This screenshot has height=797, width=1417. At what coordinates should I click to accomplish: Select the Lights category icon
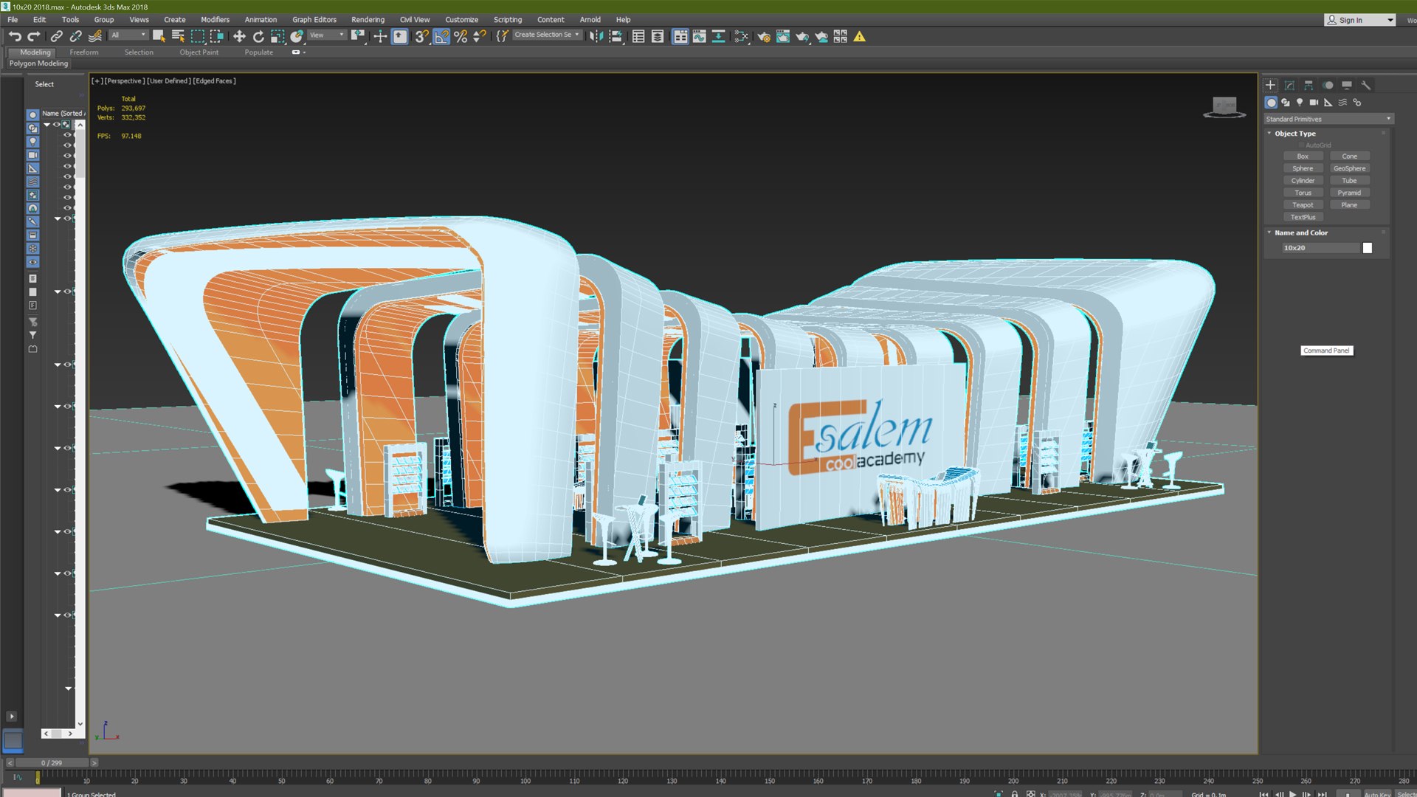1300,103
